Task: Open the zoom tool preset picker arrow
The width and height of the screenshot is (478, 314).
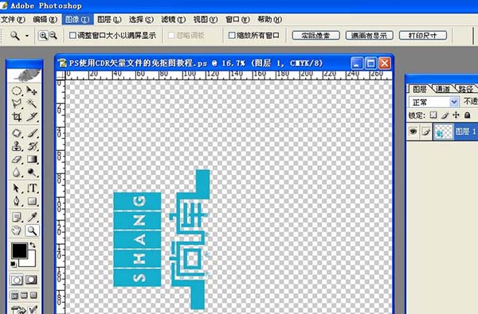Action: pyautogui.click(x=27, y=36)
